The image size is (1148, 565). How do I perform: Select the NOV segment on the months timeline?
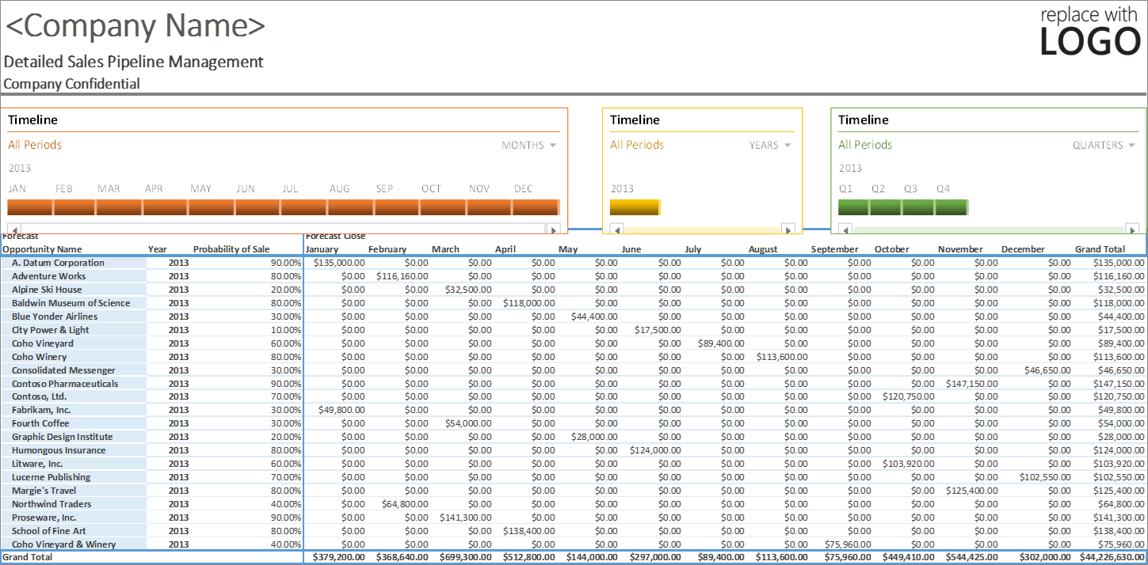[490, 207]
